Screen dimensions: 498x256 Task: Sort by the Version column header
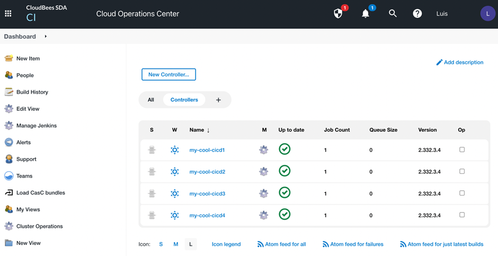(x=428, y=130)
